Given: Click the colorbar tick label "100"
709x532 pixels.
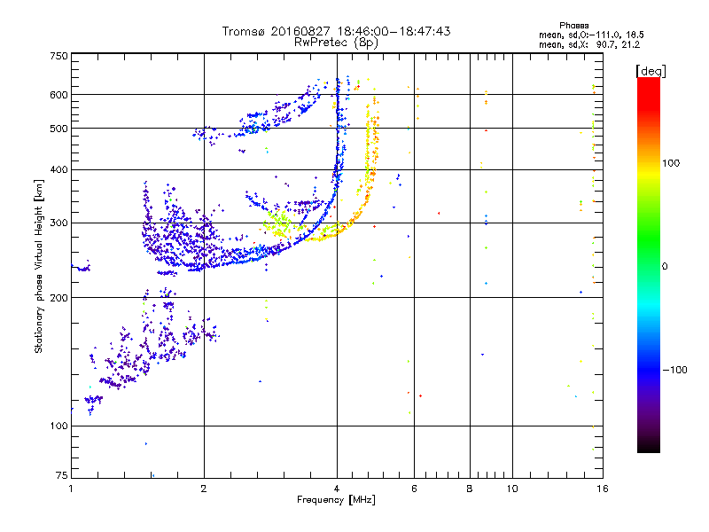Looking at the screenshot, I should click(x=671, y=163).
